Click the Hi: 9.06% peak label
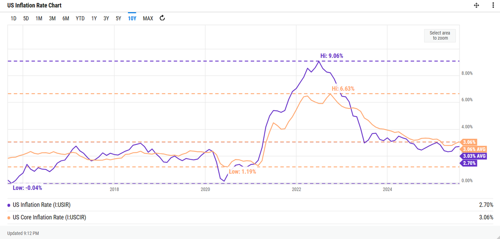The width and height of the screenshot is (500, 239). pyautogui.click(x=332, y=55)
